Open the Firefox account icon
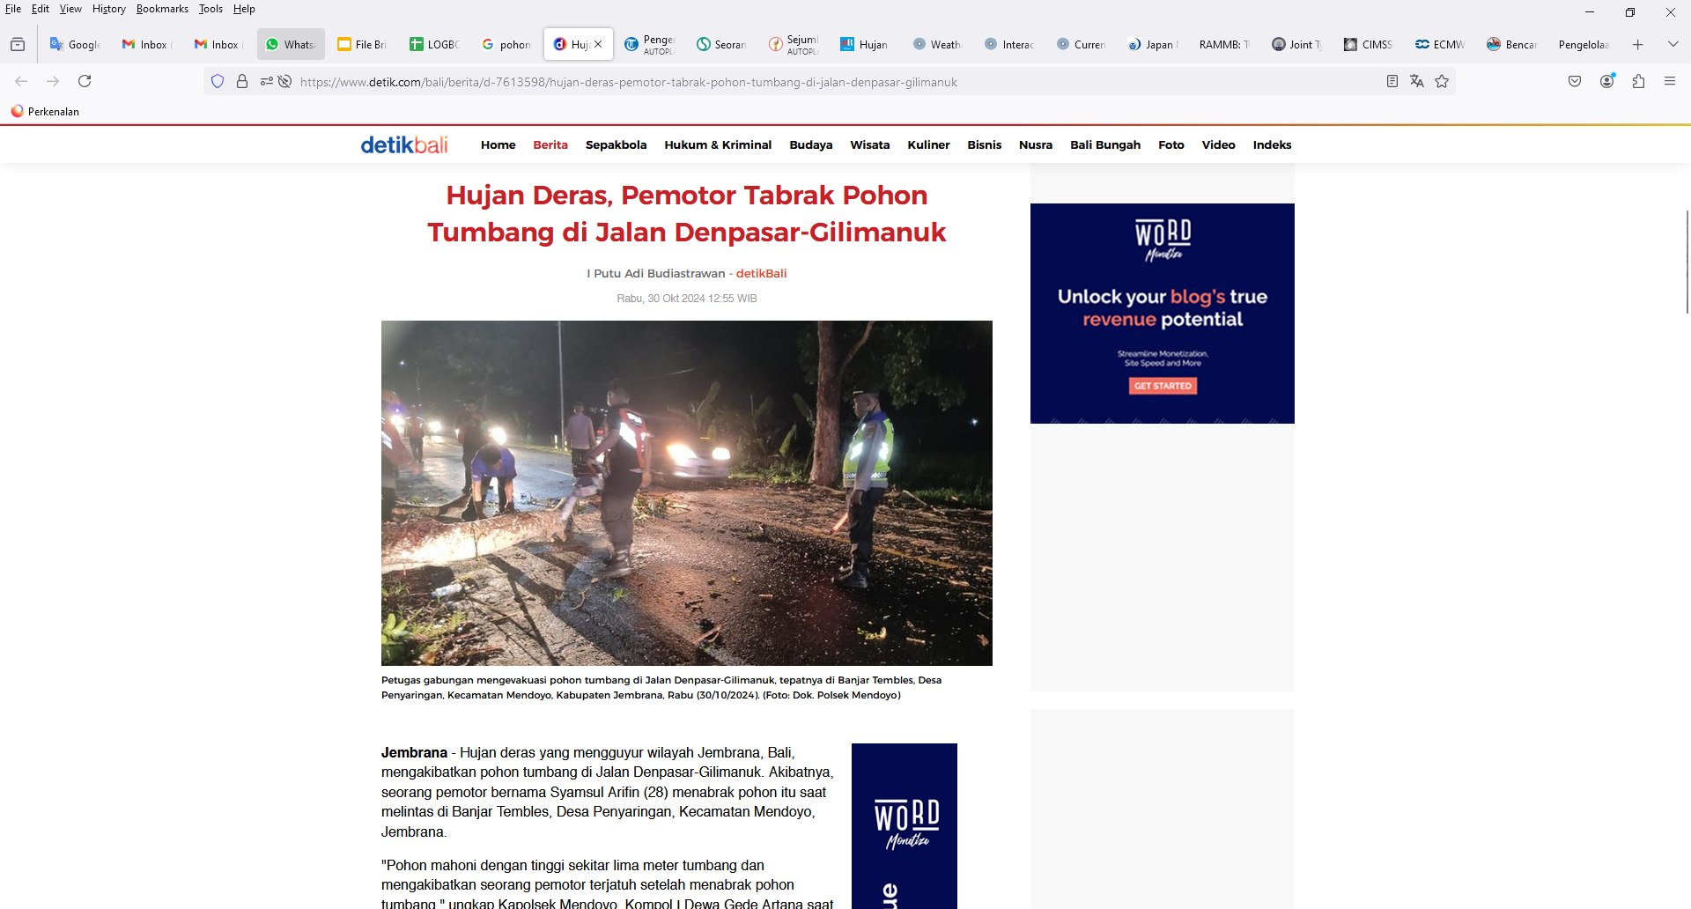This screenshot has width=1691, height=909. [x=1607, y=81]
